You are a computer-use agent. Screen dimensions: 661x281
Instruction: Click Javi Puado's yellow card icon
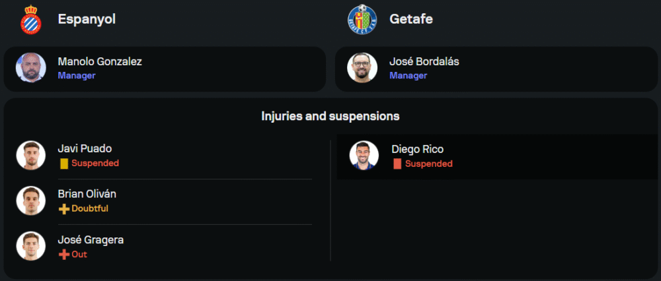click(x=64, y=163)
